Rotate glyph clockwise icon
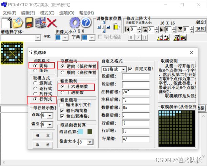 click(166, 38)
